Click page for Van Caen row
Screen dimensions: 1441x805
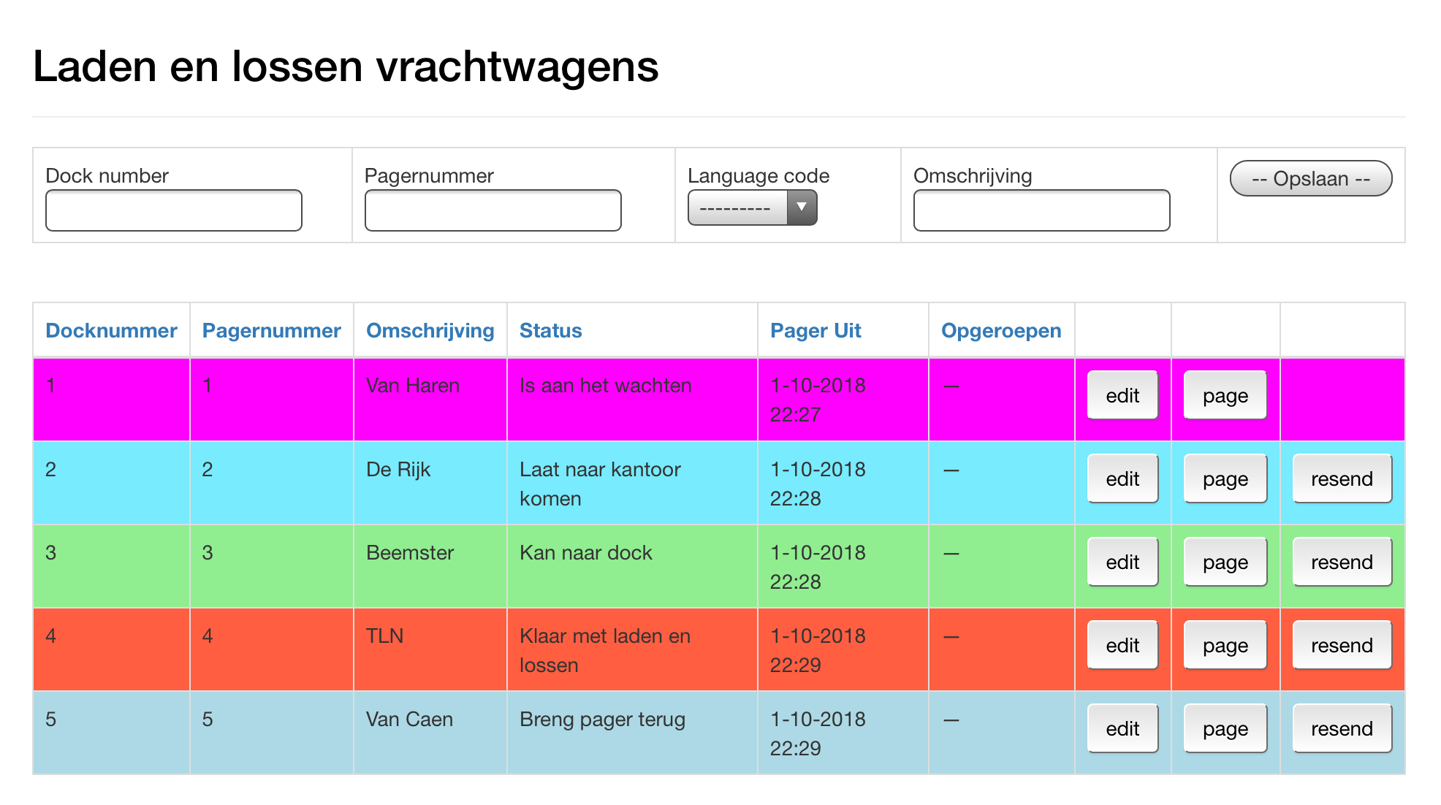click(1225, 728)
